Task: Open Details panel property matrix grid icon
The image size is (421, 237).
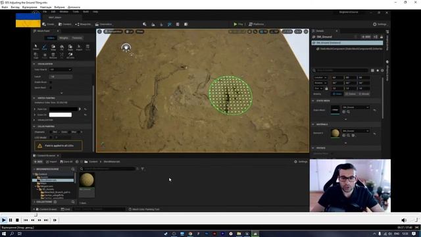Action: coord(372,70)
